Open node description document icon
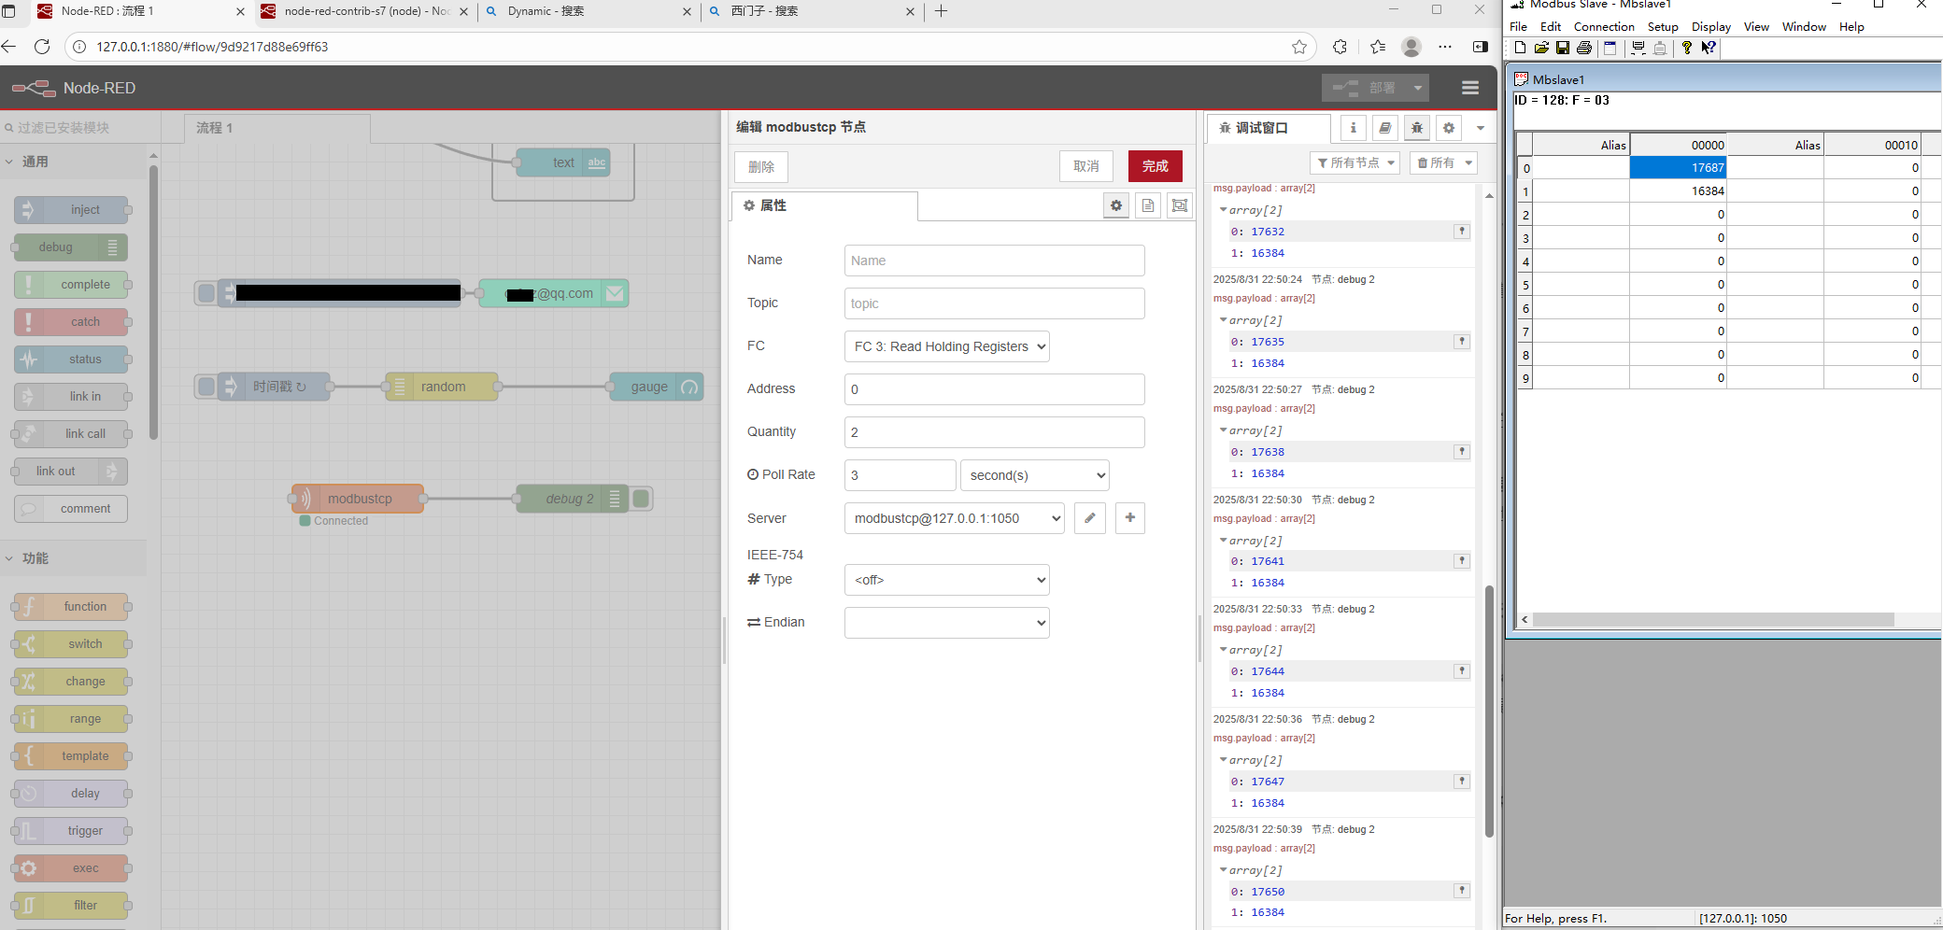Image resolution: width=1943 pixels, height=930 pixels. coord(1148,205)
